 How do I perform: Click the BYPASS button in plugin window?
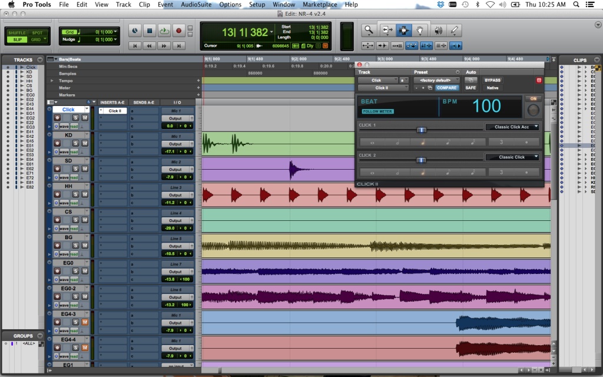(492, 80)
